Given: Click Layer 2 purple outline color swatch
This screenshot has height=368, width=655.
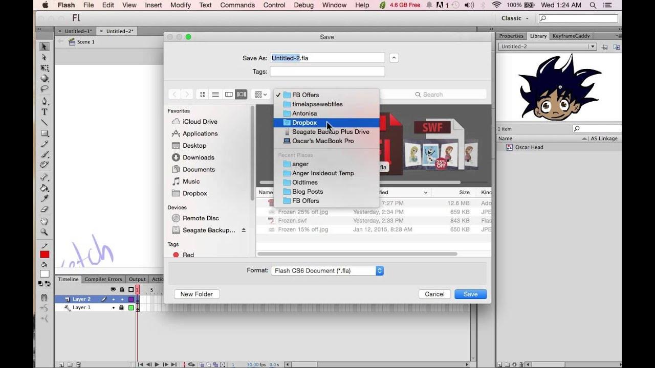Looking at the screenshot, I should pos(131,299).
